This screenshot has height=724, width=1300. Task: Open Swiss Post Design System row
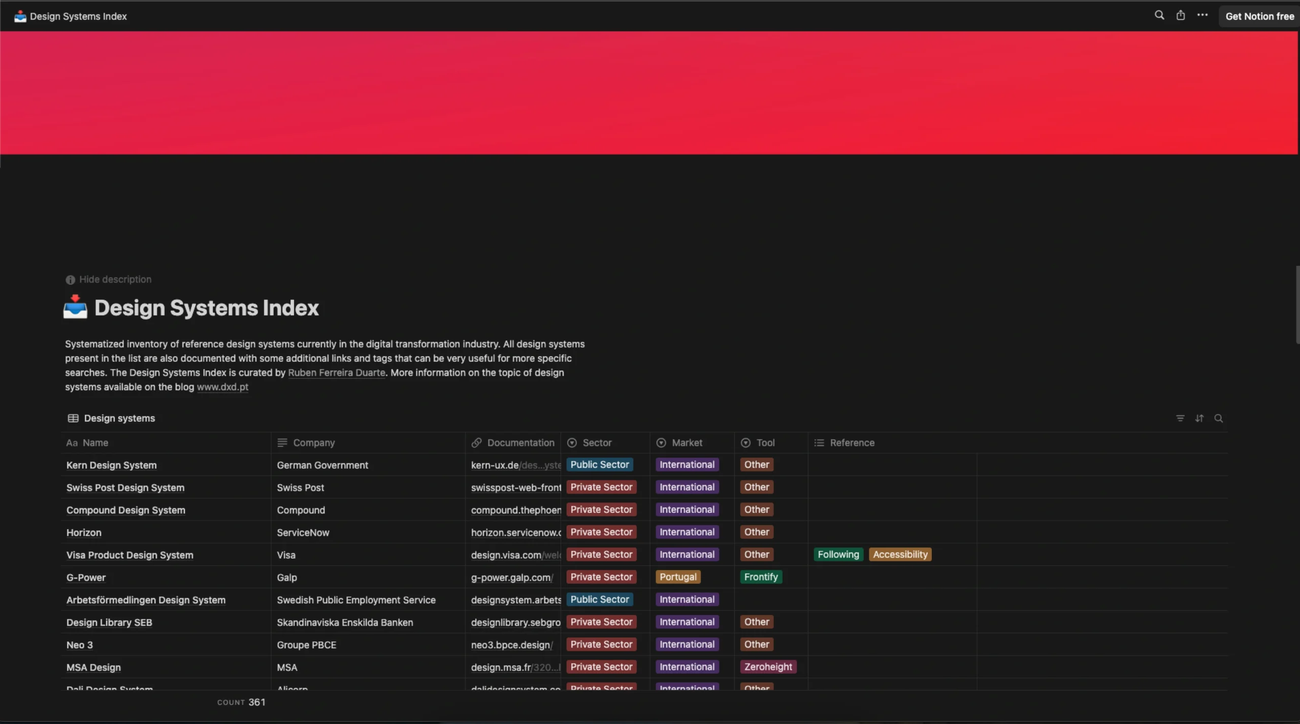coord(125,487)
